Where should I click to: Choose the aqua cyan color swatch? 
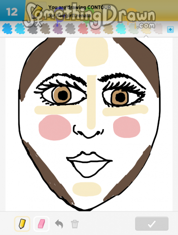click(121, 29)
